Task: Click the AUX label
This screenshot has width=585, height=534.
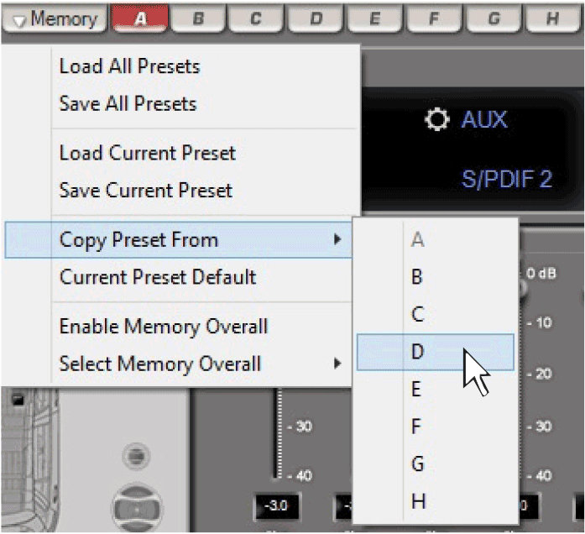Action: [484, 119]
